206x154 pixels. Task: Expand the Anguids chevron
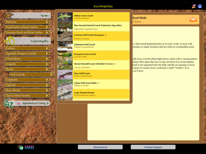47,64
